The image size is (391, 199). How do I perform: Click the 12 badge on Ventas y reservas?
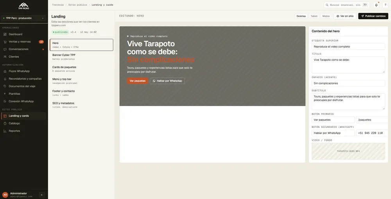coord(41,42)
